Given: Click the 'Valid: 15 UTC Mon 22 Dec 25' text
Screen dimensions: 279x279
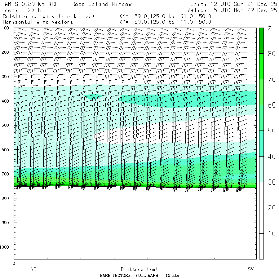Looking at the screenshot, I should point(234,10).
